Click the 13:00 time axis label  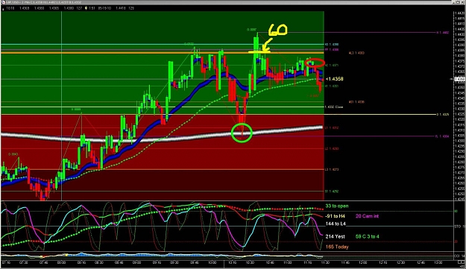(x=438, y=263)
